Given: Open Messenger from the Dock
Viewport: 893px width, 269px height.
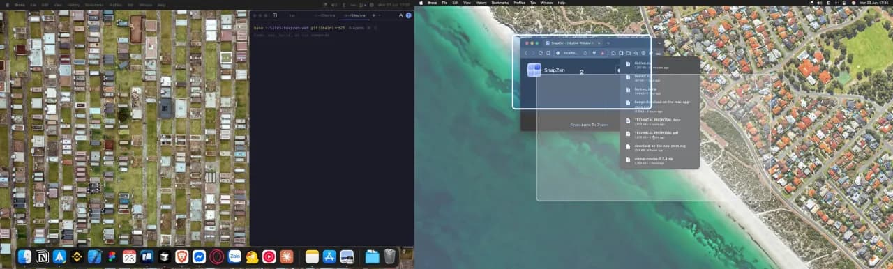Looking at the screenshot, I should pos(199,256).
